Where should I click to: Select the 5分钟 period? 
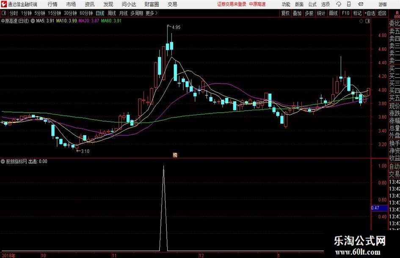[39, 13]
